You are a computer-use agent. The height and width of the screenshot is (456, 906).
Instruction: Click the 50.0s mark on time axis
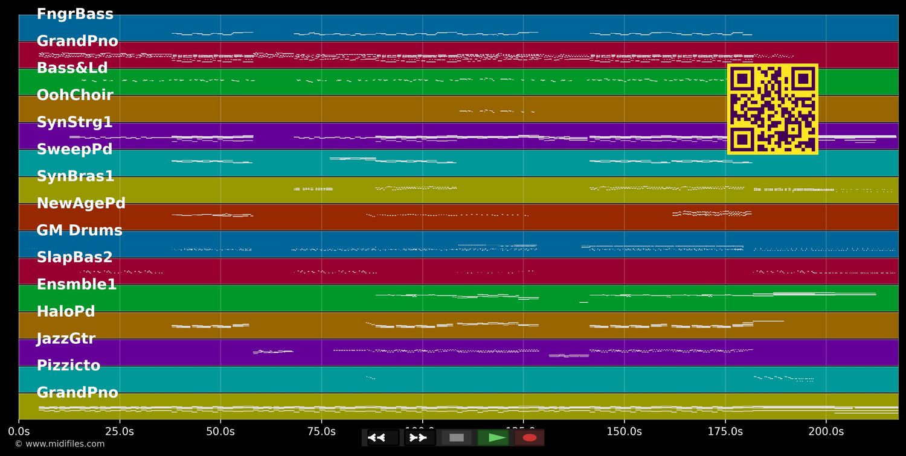pos(220,431)
